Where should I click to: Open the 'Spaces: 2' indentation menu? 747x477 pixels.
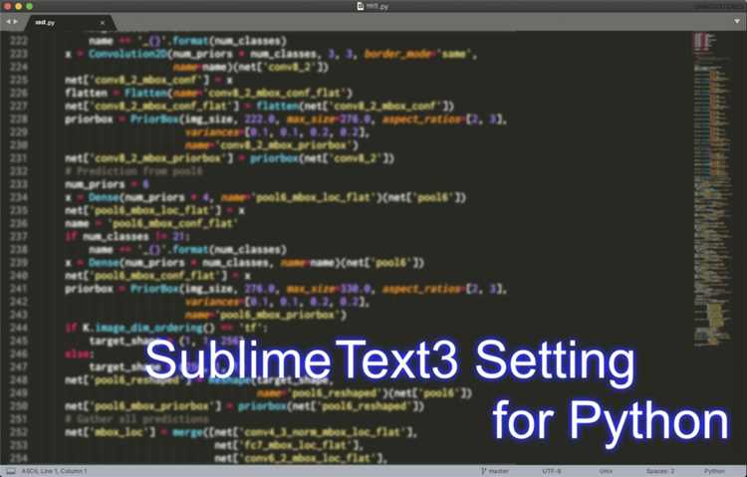(x=659, y=471)
